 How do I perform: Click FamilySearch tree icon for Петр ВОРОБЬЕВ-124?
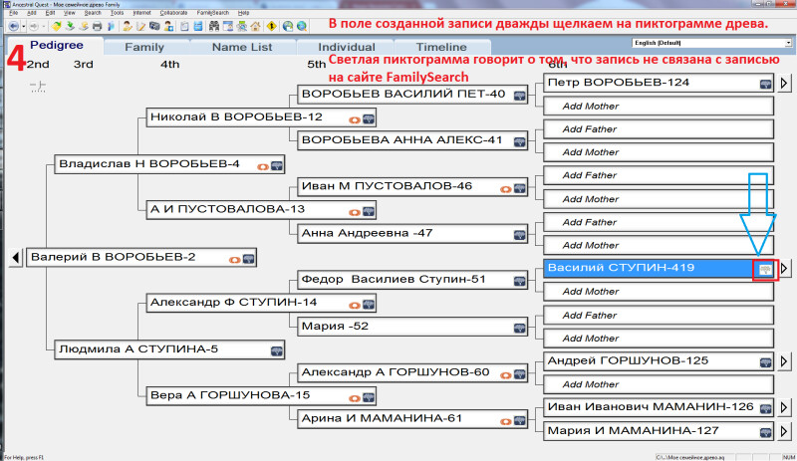(765, 84)
